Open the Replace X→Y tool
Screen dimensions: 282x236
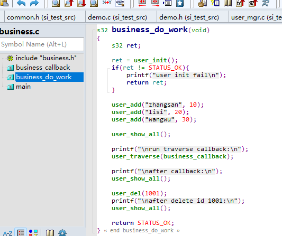pos(107,3)
